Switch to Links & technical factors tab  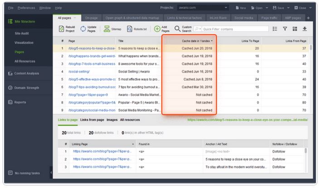(x=184, y=18)
